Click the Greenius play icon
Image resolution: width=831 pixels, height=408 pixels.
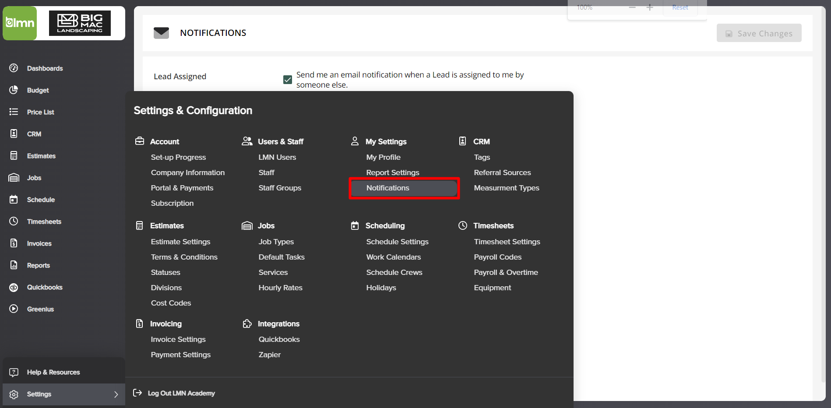(14, 309)
